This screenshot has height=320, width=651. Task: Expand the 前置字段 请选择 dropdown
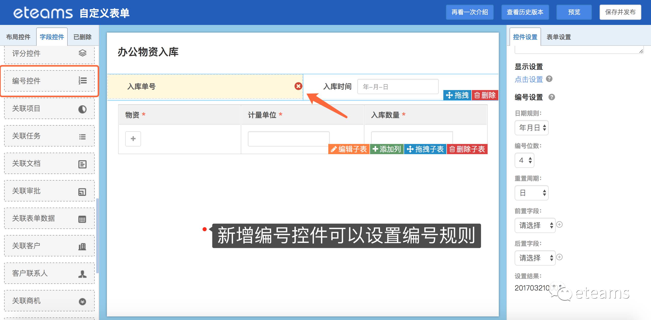coord(534,225)
